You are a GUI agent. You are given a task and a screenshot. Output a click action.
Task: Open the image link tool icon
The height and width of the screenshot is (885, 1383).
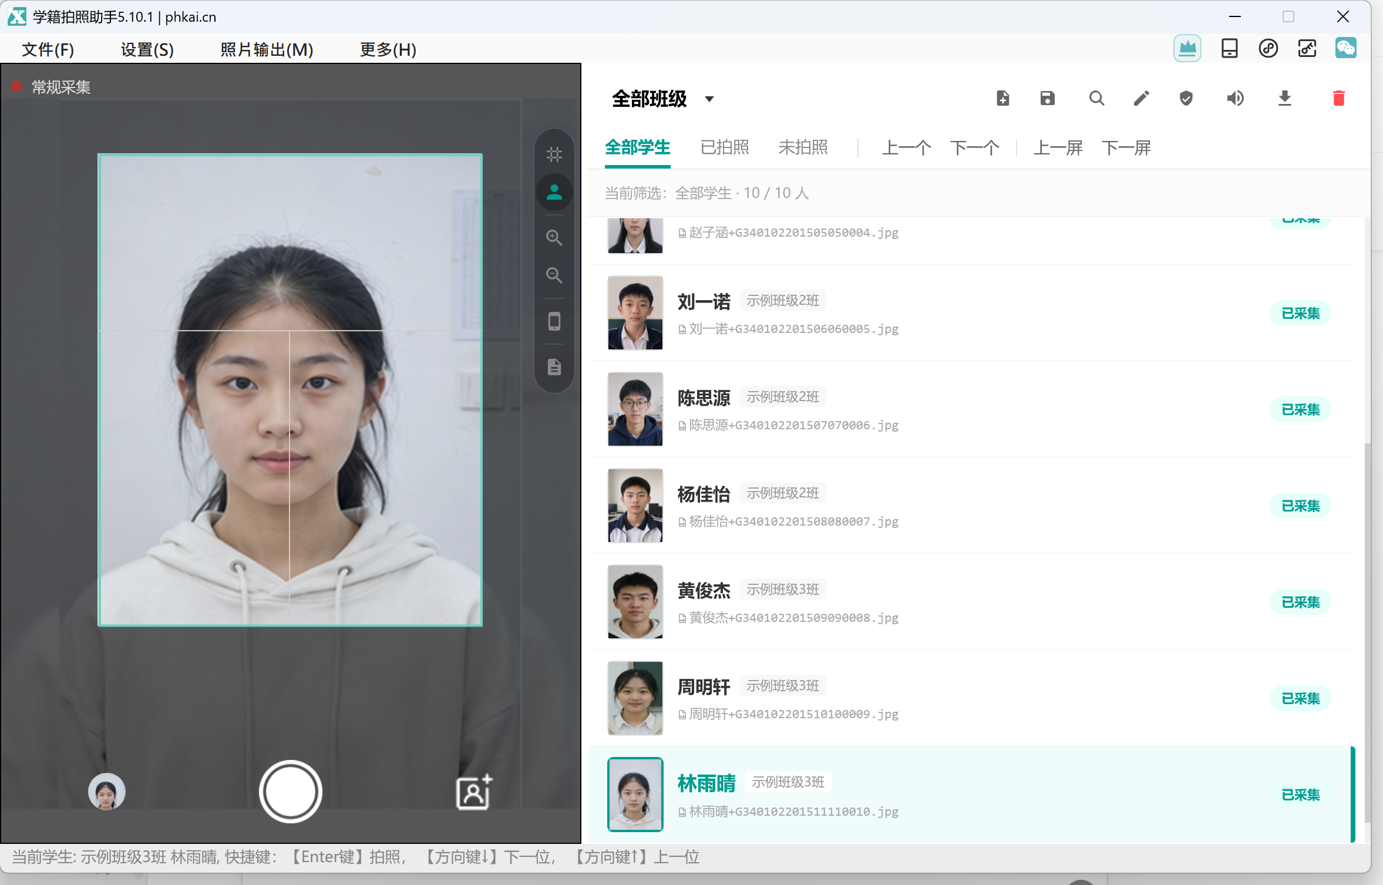(x=1307, y=48)
